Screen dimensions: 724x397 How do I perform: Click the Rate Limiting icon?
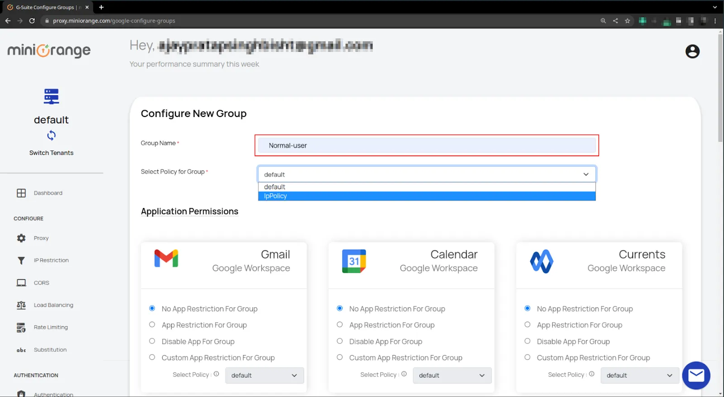pos(21,327)
